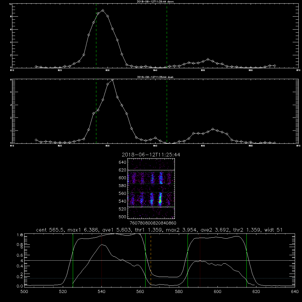The image size is (302, 302).
Task: Click the overlapping x-axis labels under spectral image
Action: pyautogui.click(x=153, y=223)
